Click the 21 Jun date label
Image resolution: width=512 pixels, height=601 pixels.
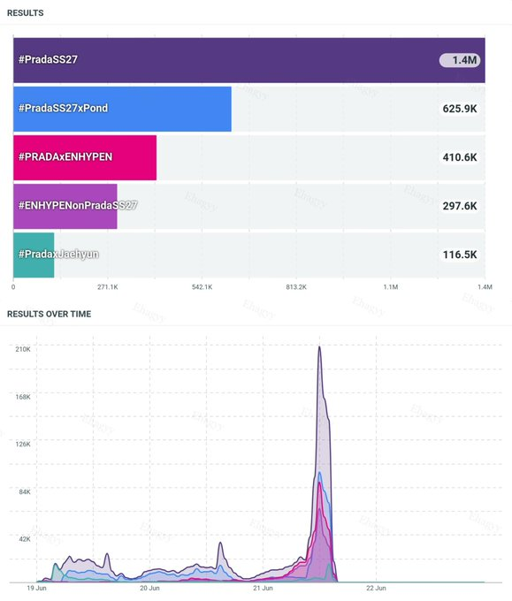point(264,588)
